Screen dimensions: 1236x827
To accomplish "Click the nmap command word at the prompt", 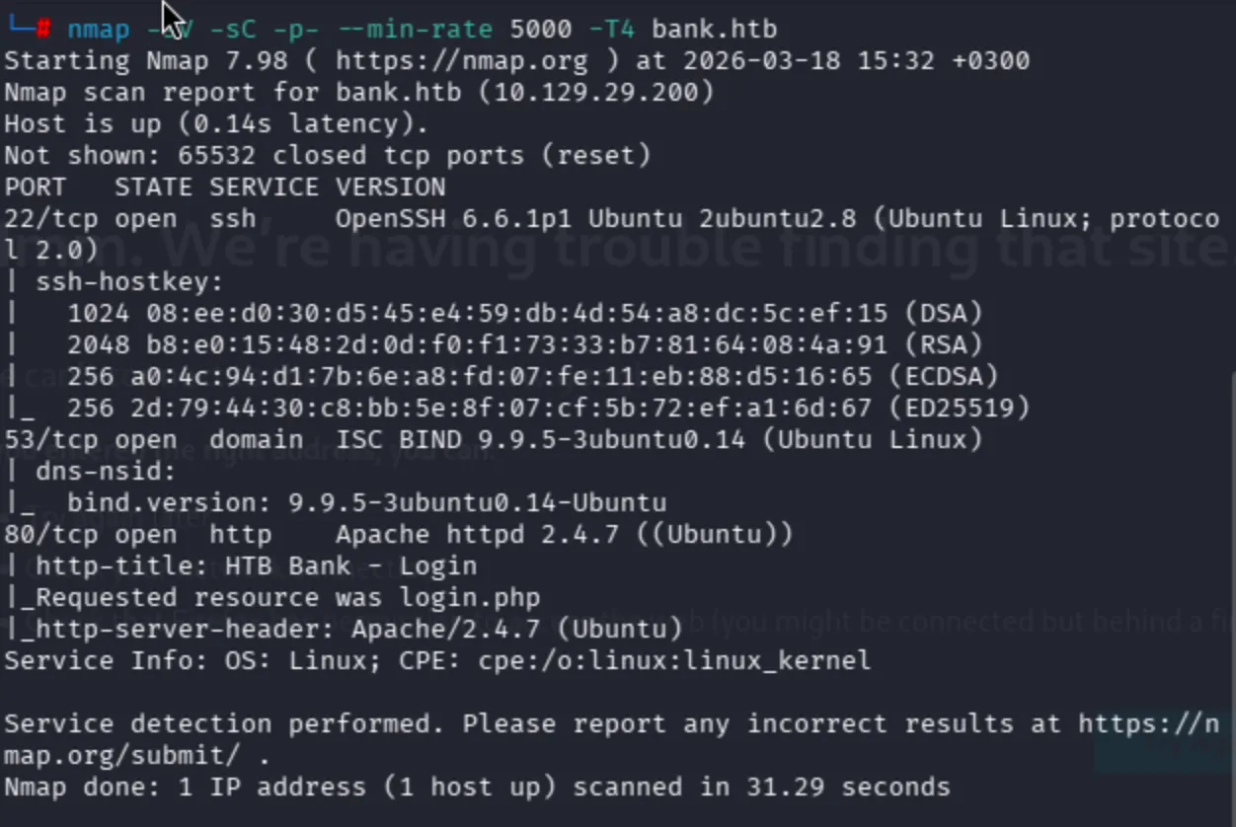I will tap(98, 30).
